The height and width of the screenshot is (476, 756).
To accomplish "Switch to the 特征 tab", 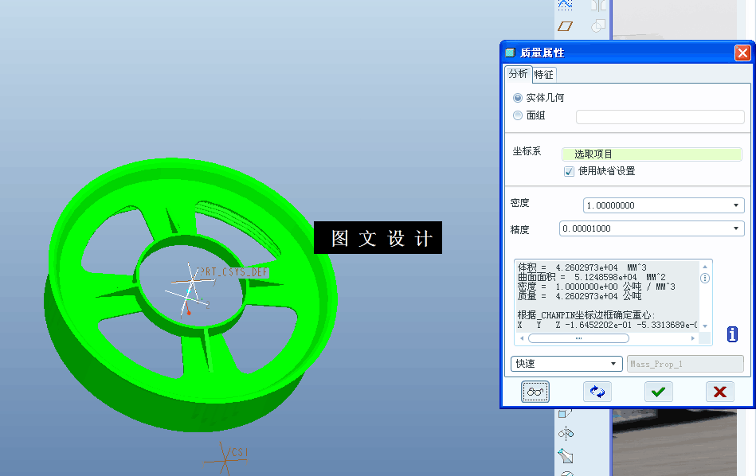I will tap(544, 74).
